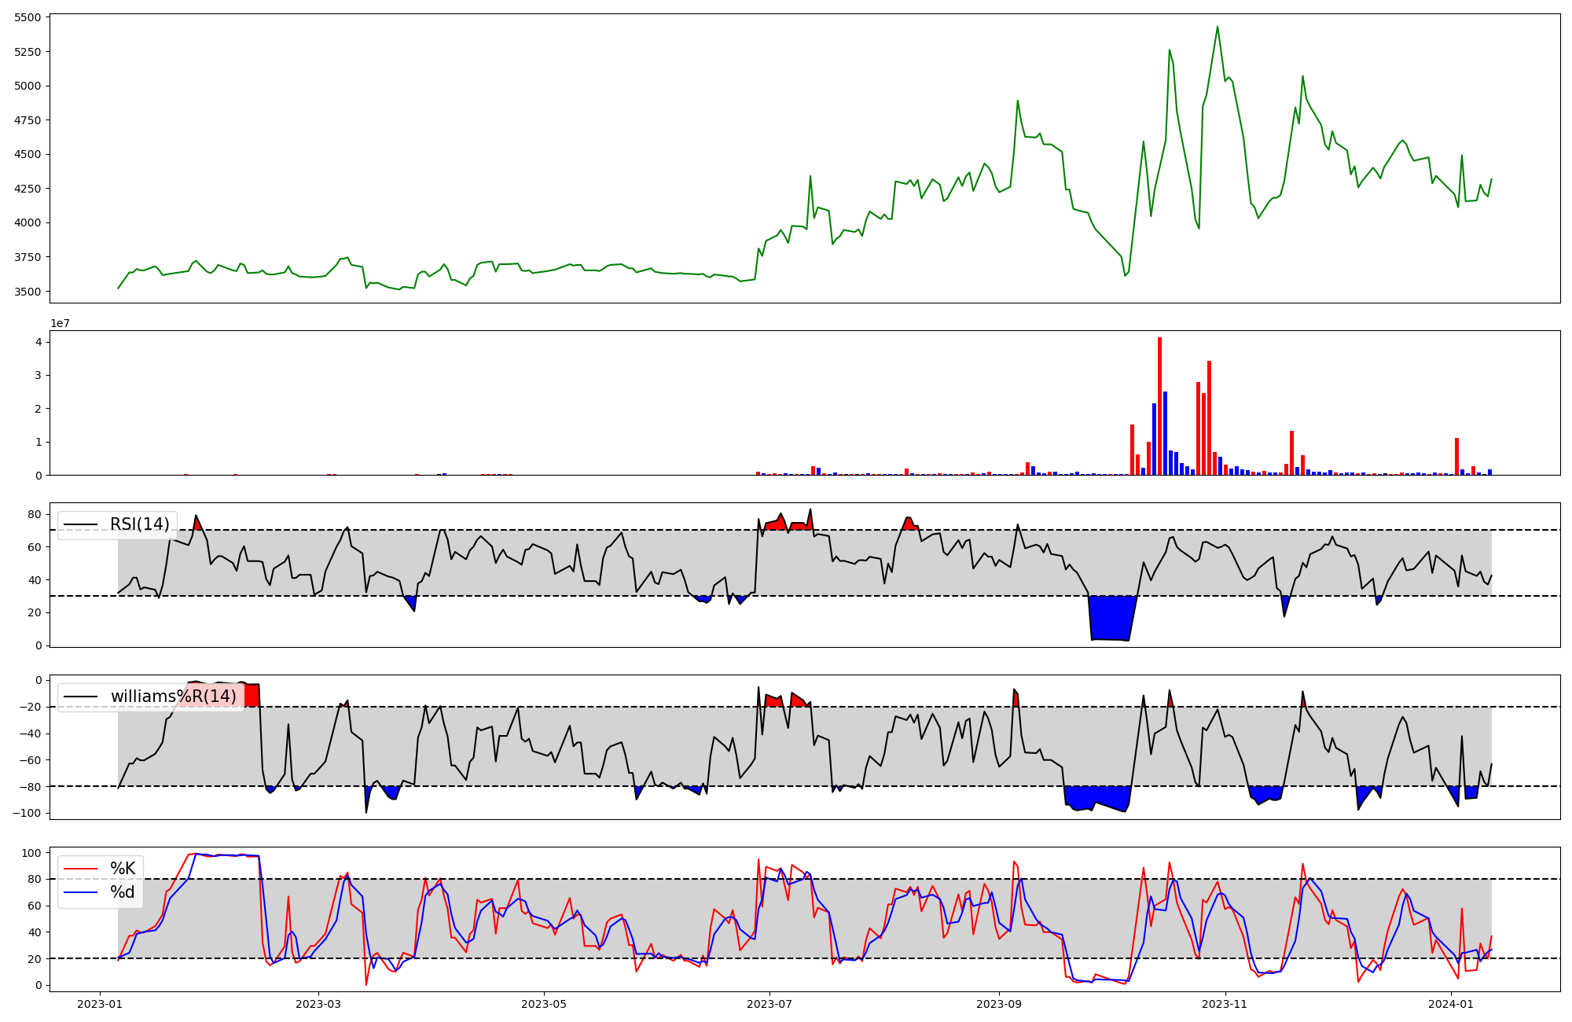Click the 100 tick on stochastic panel axis

point(31,853)
